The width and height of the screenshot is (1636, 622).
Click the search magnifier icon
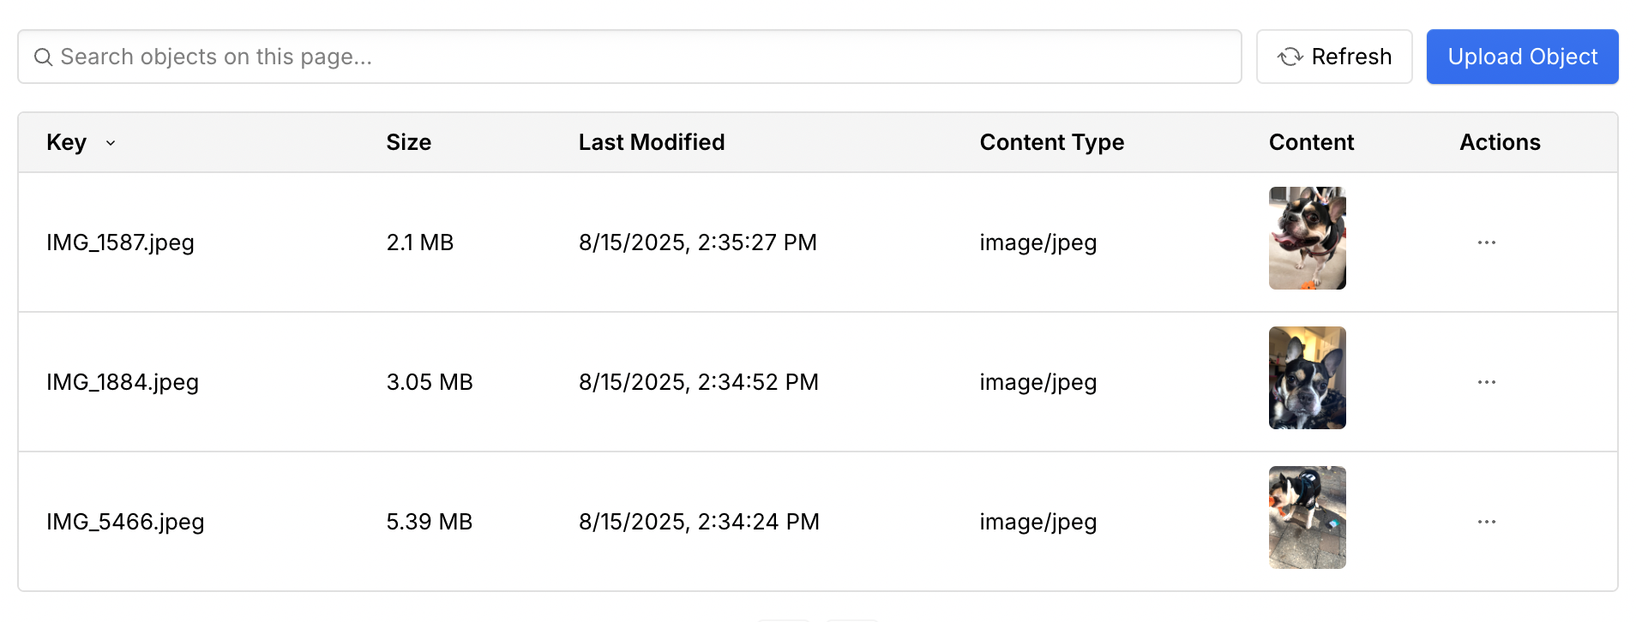[44, 57]
